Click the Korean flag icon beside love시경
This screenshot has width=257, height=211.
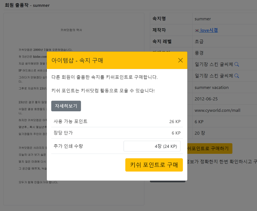197,30
